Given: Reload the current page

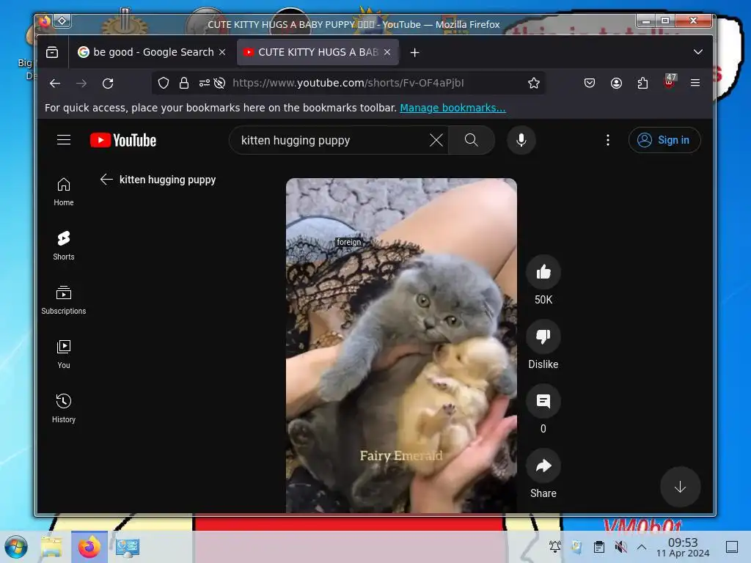Looking at the screenshot, I should pyautogui.click(x=108, y=84).
